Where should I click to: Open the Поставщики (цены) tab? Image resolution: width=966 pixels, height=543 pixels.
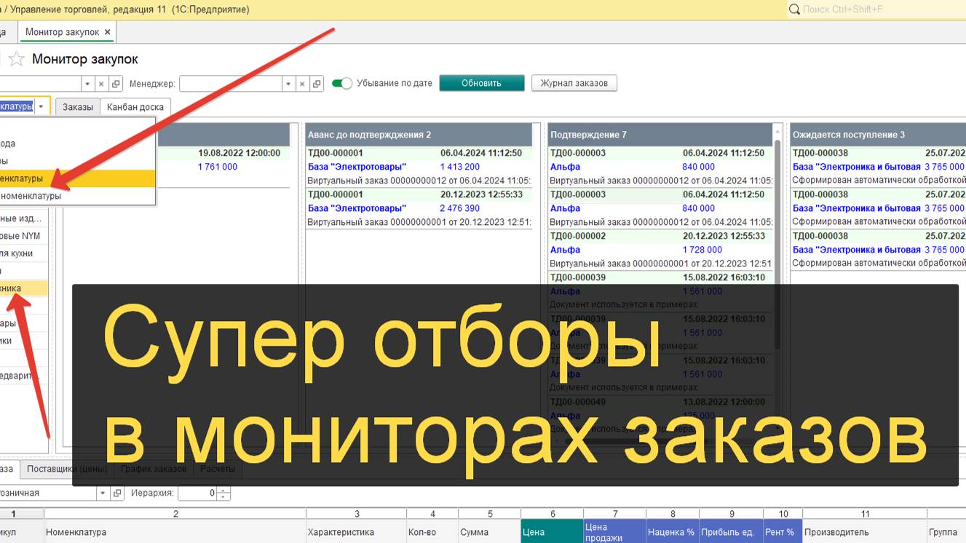[x=67, y=469]
